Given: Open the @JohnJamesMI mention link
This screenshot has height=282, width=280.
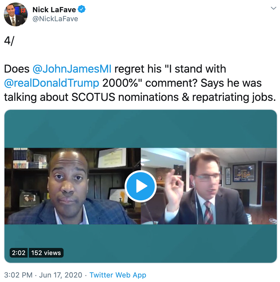Looking at the screenshot, I should tap(72, 69).
